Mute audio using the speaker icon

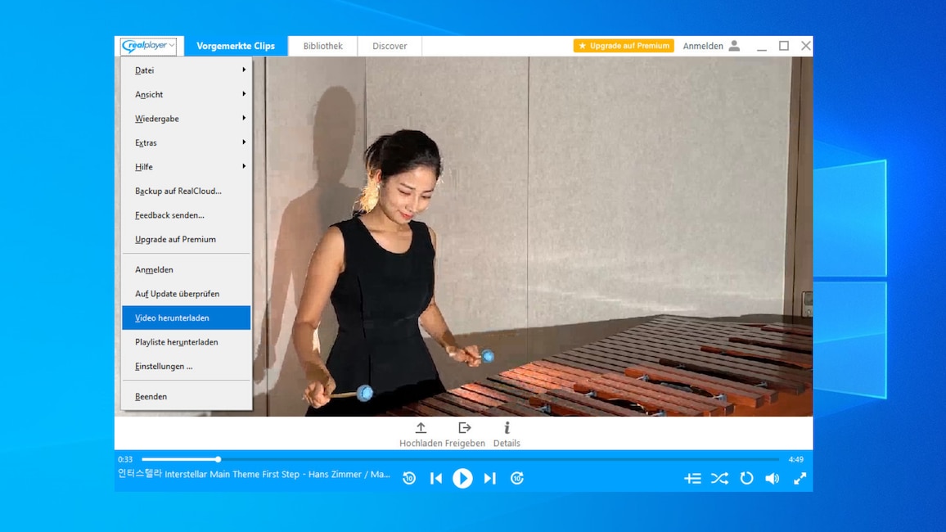773,478
